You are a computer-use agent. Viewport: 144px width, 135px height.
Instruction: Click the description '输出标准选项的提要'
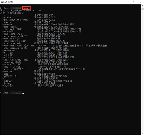[x=45, y=74]
